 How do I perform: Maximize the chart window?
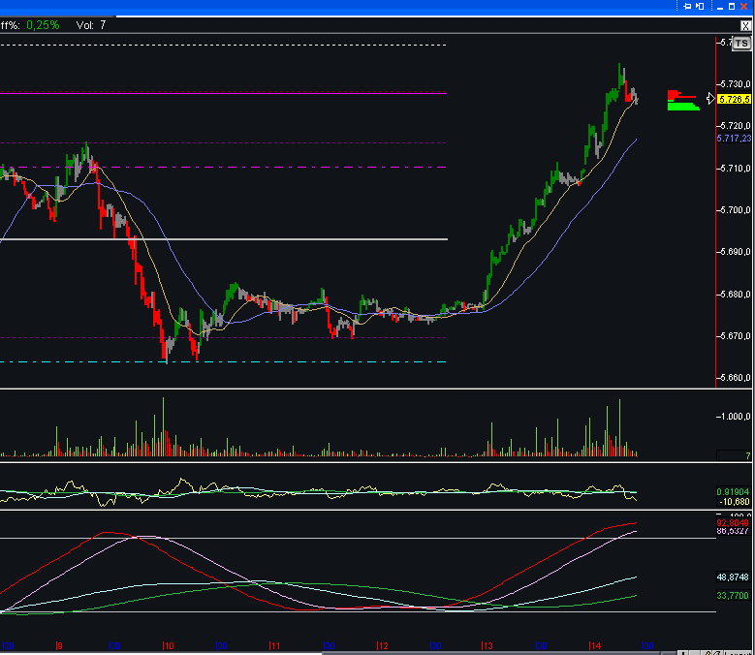(732, 6)
